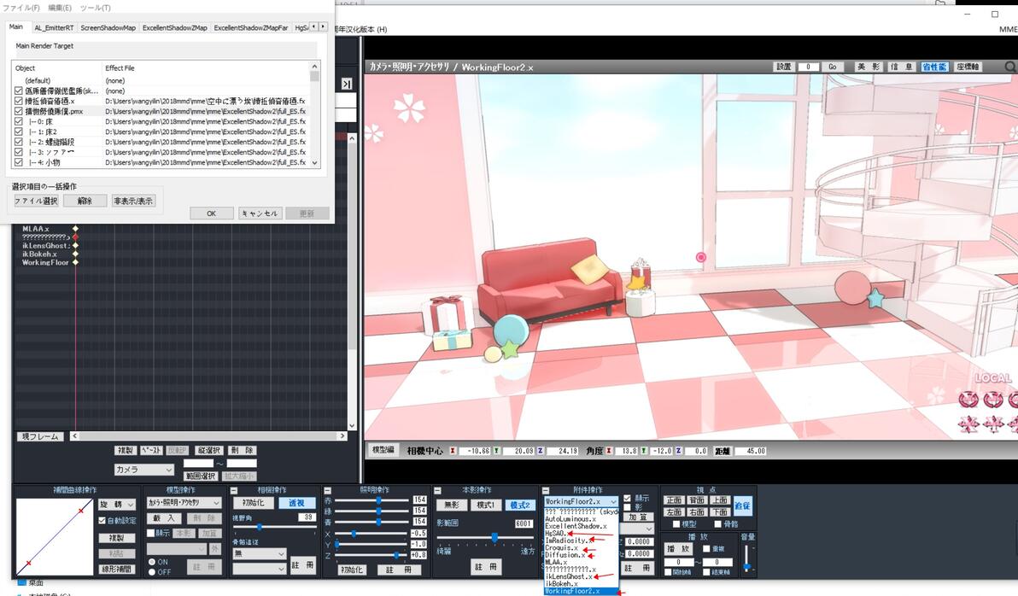Open the WorkingFloor2.x accessory dropdown
This screenshot has height=596, width=1018.
pyautogui.click(x=581, y=501)
